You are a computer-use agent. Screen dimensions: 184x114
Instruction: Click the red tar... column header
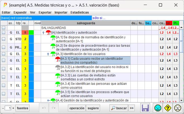click(x=169, y=23)
